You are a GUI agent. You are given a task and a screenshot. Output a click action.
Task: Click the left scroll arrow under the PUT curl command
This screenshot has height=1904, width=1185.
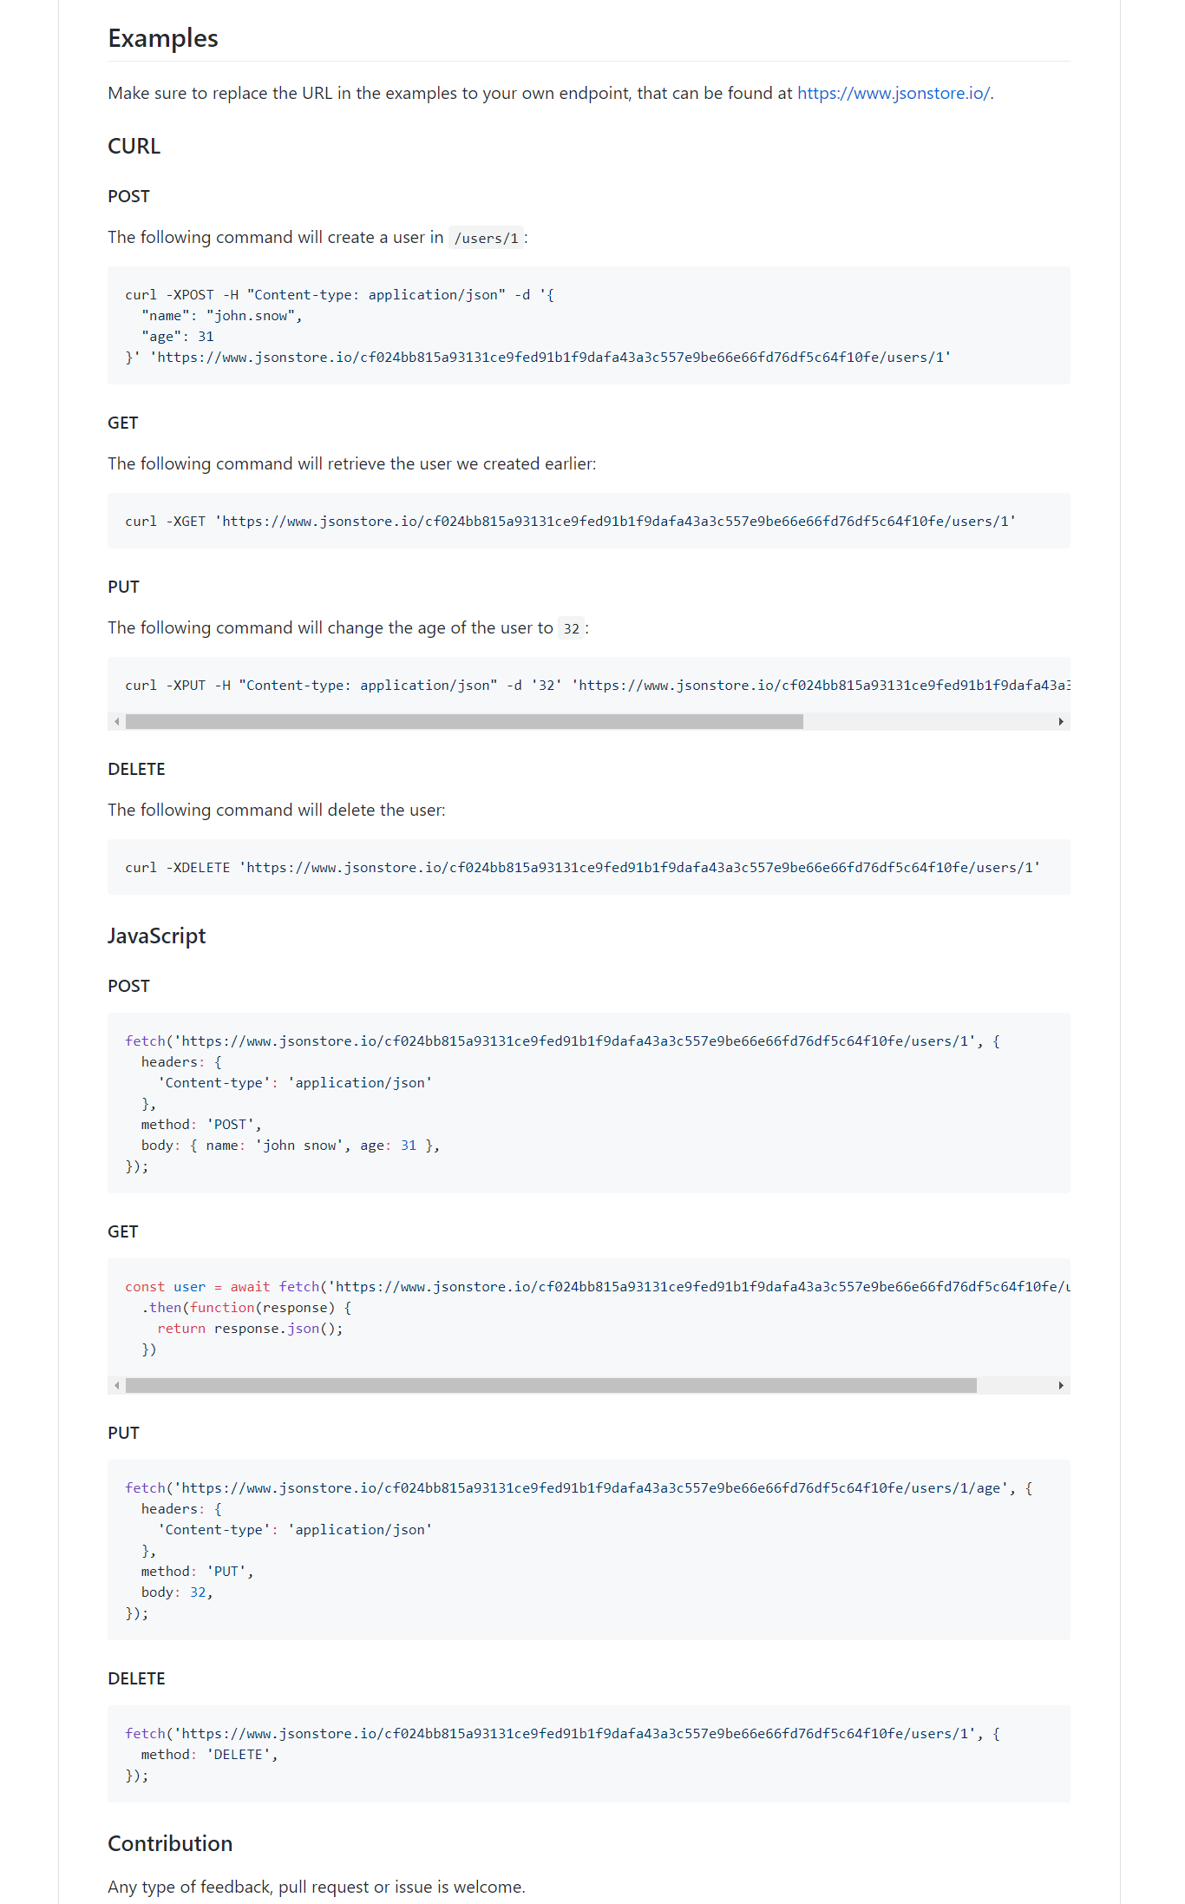coord(115,721)
